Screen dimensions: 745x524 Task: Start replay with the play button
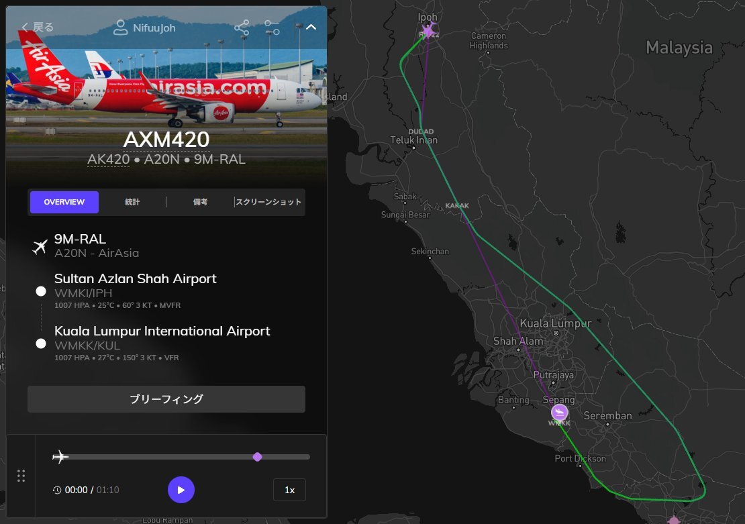181,490
